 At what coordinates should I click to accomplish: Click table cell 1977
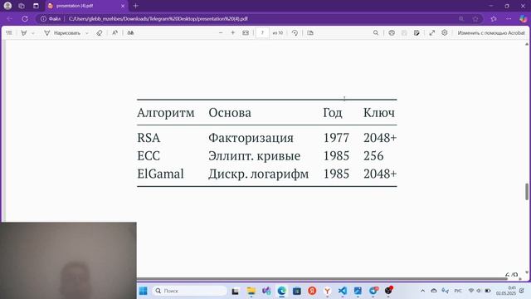click(336, 138)
